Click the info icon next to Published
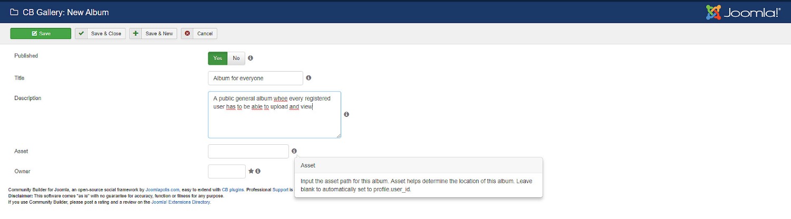Screen dimensions: 791x219 [x=250, y=58]
